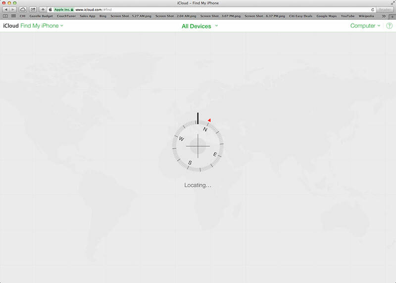Add bookmark with the plus button
The image size is (396, 283).
43,9
